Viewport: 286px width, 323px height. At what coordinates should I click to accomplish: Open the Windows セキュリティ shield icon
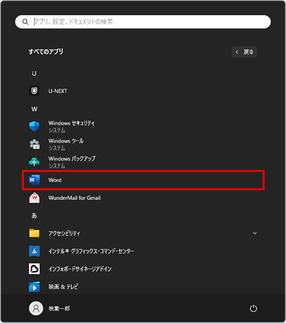coord(34,126)
